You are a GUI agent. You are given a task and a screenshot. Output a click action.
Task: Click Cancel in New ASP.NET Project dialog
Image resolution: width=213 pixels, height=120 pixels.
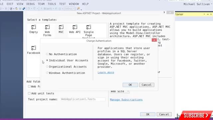[164, 114]
